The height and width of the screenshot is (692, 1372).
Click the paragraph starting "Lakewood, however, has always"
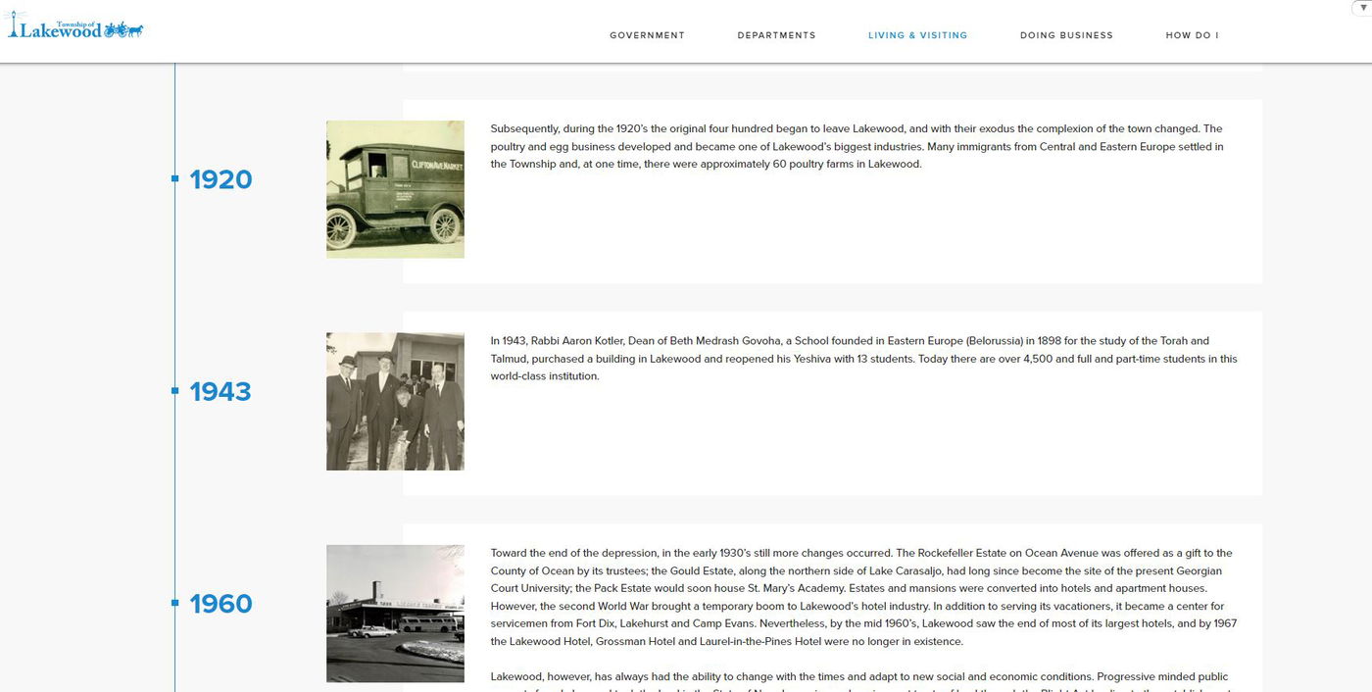pyautogui.click(x=858, y=677)
